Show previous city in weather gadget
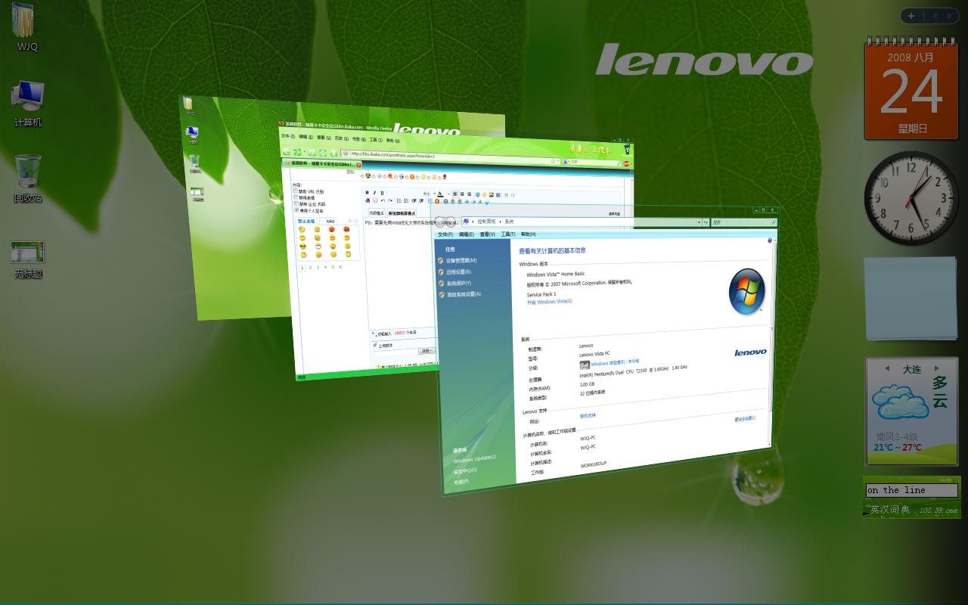 coord(887,368)
